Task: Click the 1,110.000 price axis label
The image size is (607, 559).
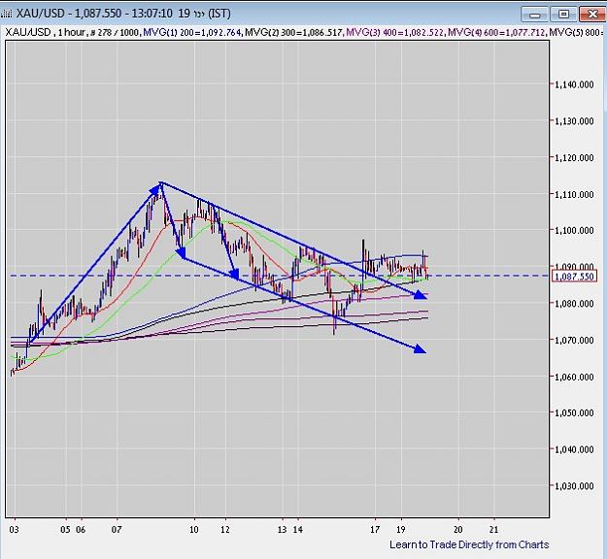Action: coord(574,194)
